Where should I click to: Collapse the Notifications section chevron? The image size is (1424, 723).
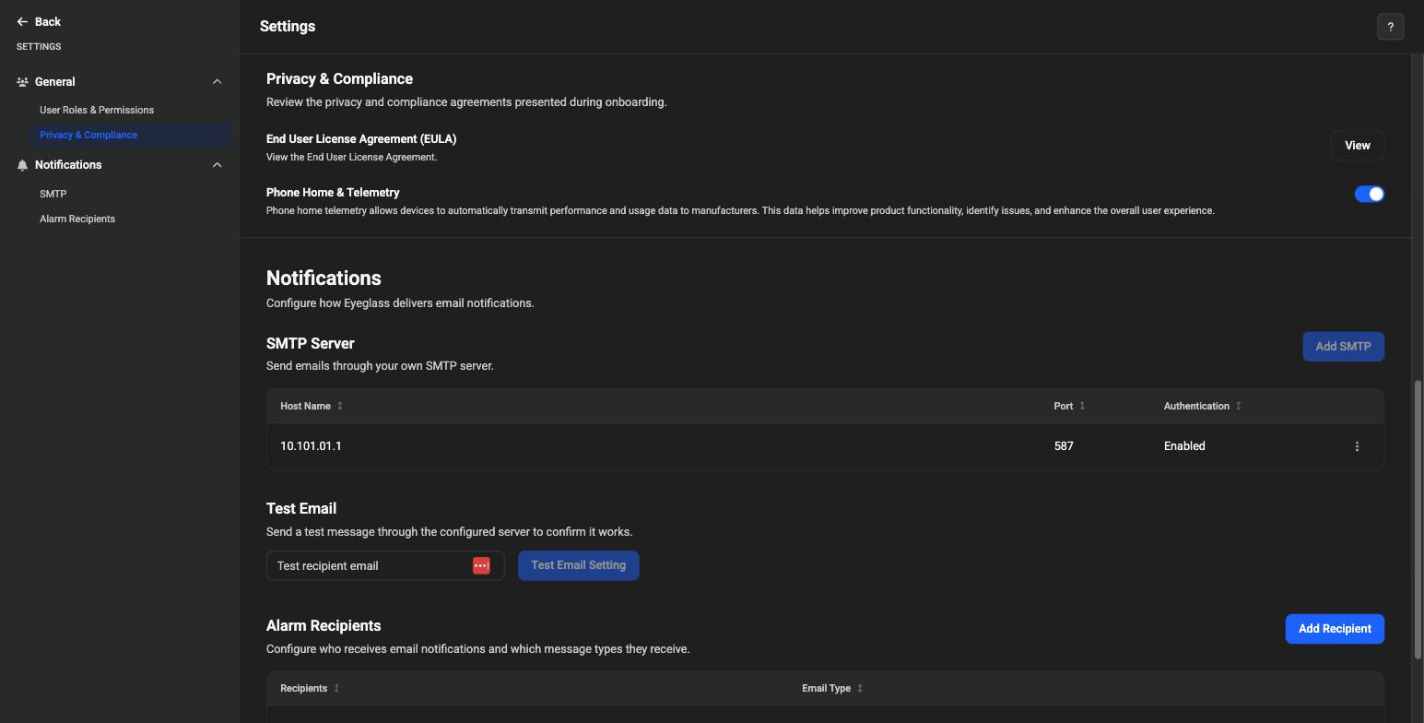point(218,165)
